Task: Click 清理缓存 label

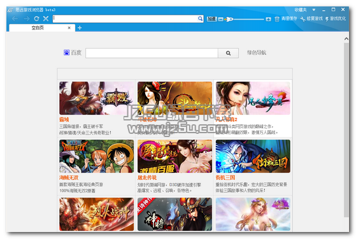Action: coord(289,18)
